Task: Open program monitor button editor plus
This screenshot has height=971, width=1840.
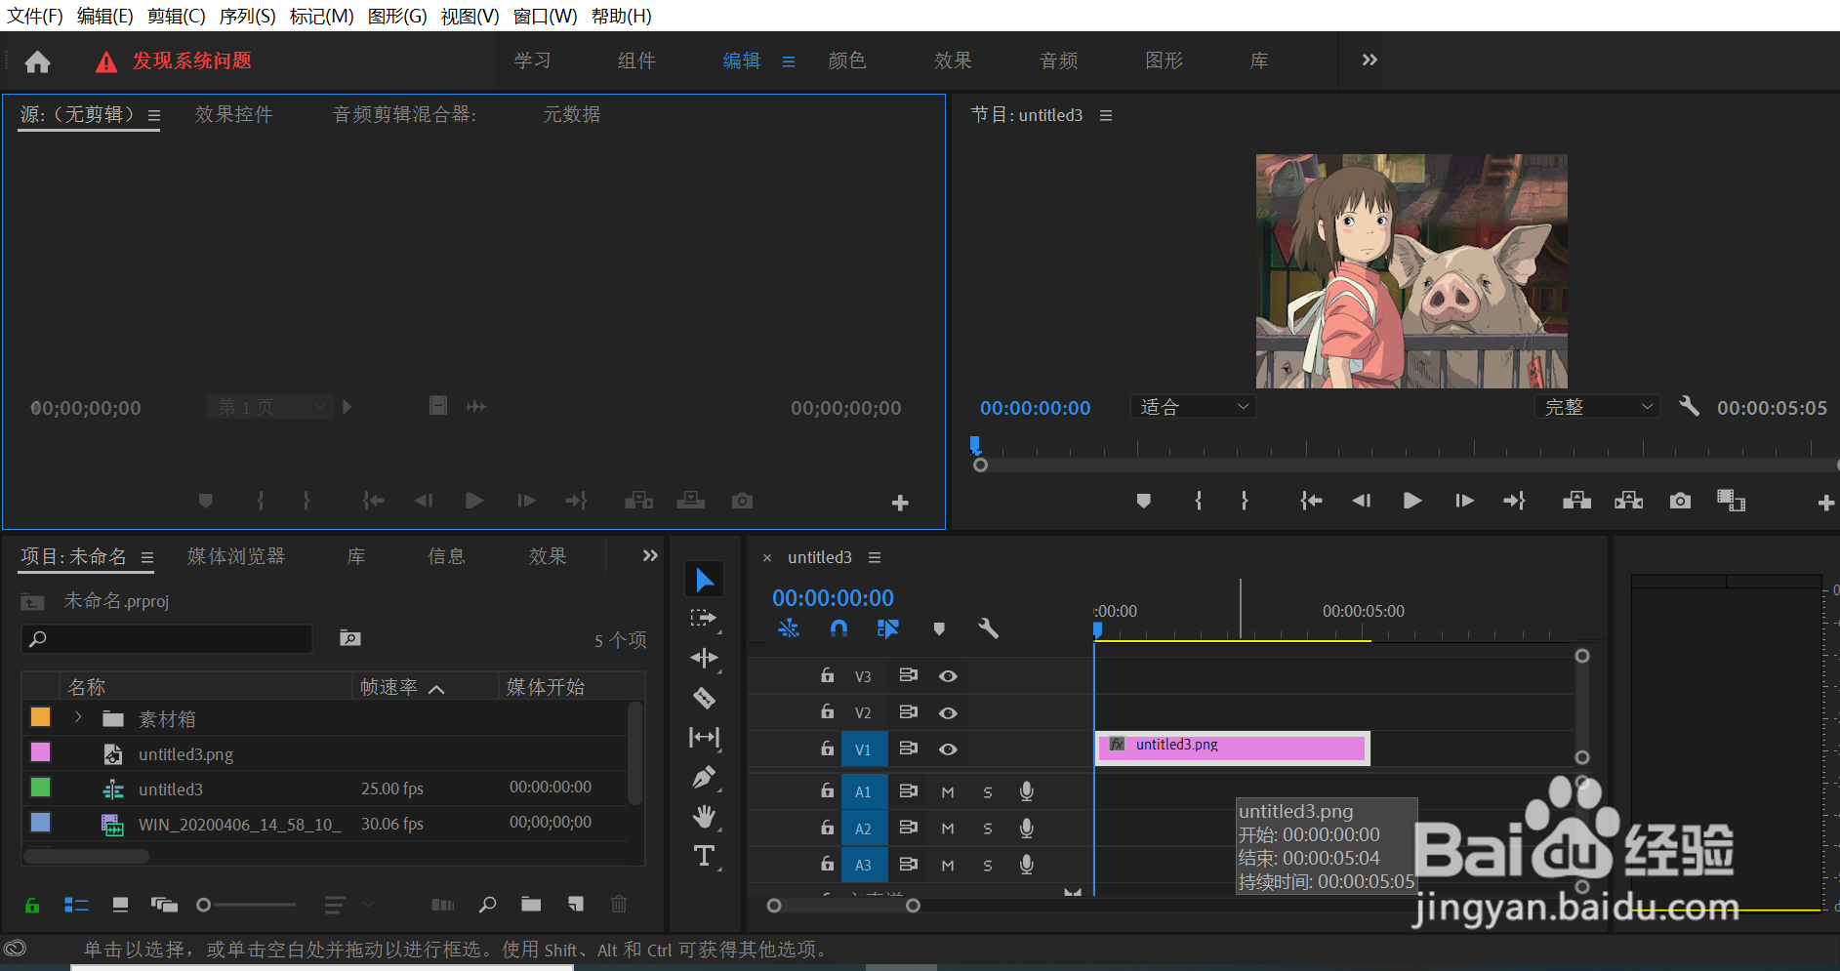Action: pos(1825,503)
